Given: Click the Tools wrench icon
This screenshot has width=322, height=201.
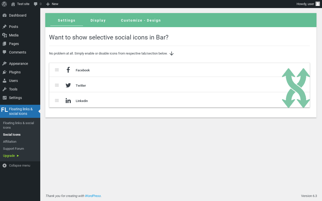Looking at the screenshot, I should [x=5, y=89].
